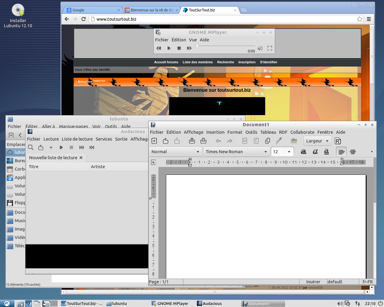The width and height of the screenshot is (384, 307).
Task: Open Lubuntu start menu on taskbar
Action: (x=7, y=303)
